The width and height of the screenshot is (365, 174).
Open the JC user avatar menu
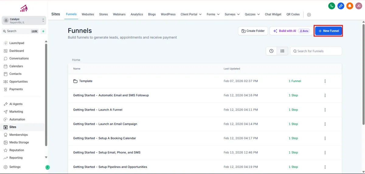[359, 6]
